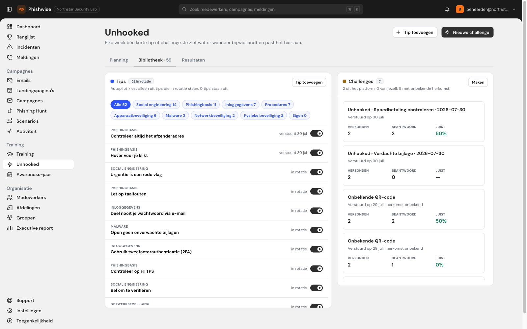The width and height of the screenshot is (527, 329).
Task: Click the search magnifier icon
Action: coord(184,9)
